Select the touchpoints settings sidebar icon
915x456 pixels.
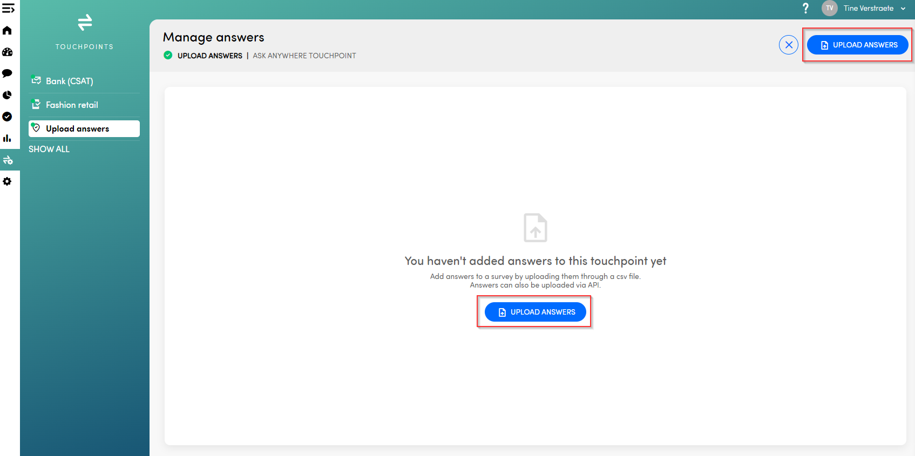point(8,160)
